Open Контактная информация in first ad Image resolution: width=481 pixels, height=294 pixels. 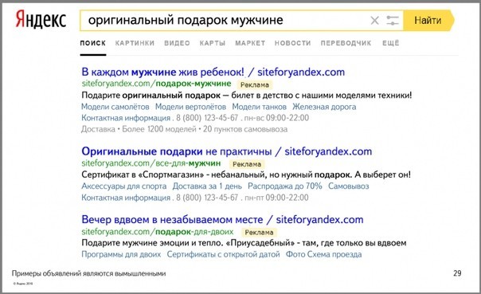[126, 118]
